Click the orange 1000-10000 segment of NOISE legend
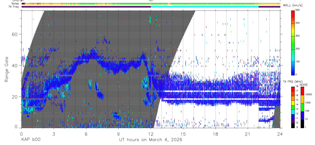 302,99
